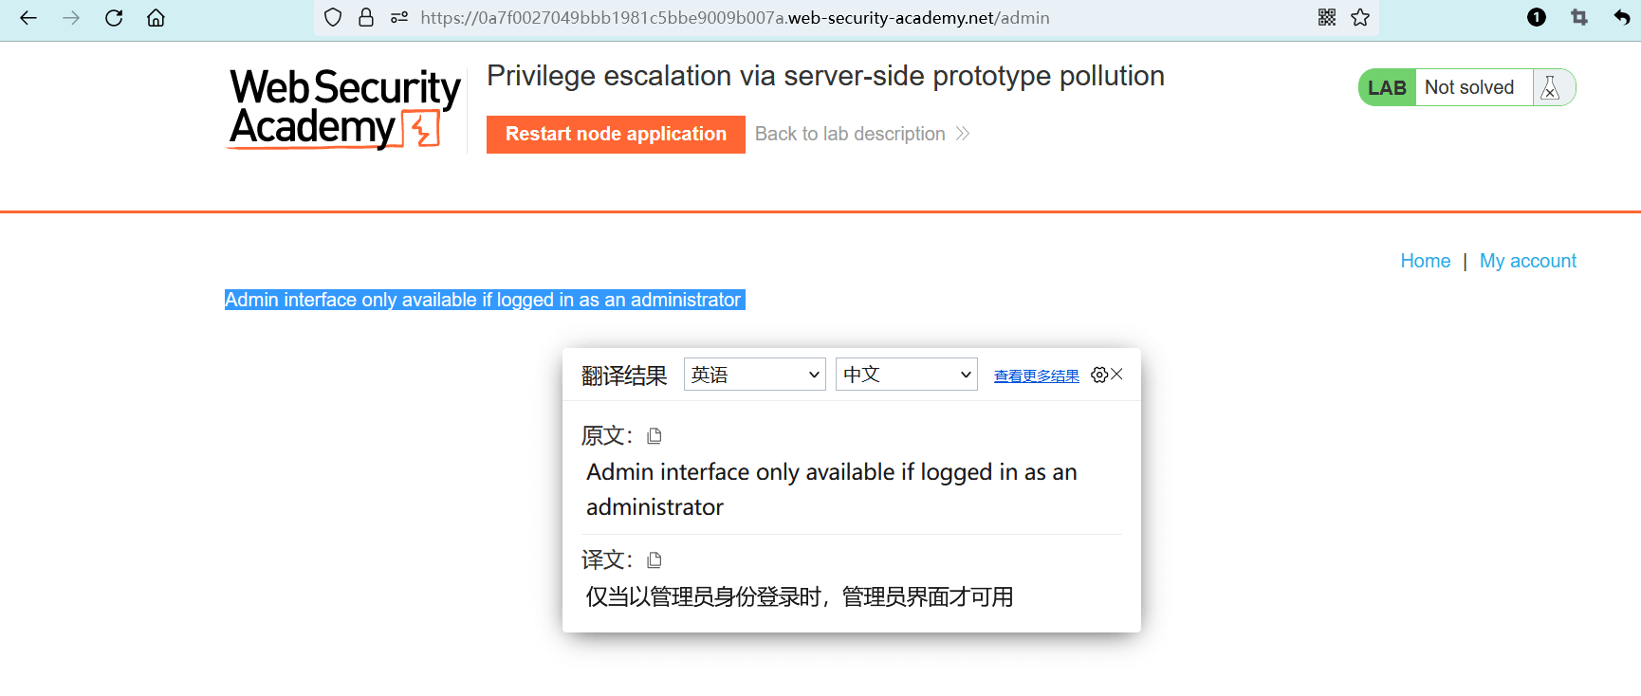
Task: Click the browser back arrow
Action: coord(28,18)
